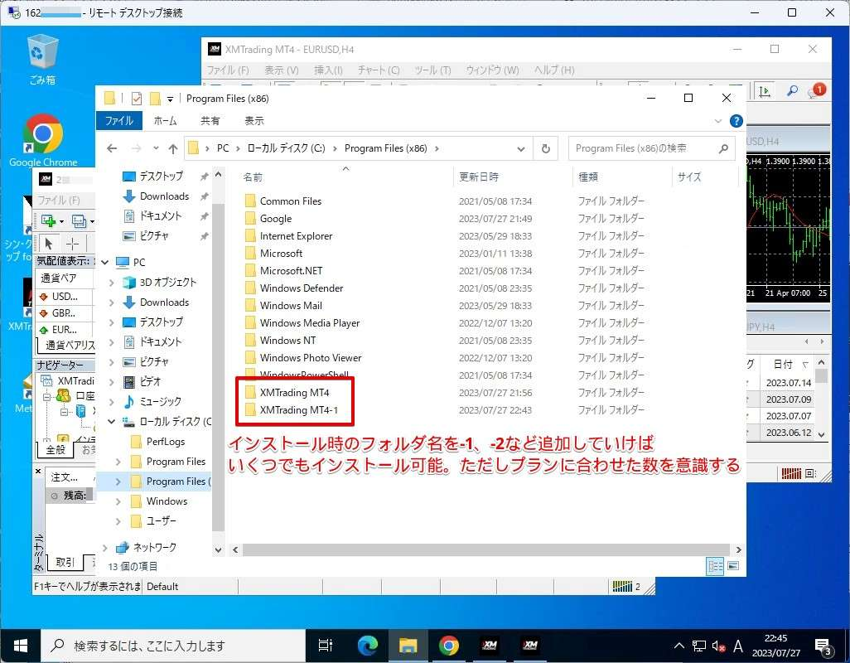This screenshot has height=663, width=850.
Task: Click the Explorer refresh button
Action: (x=546, y=148)
